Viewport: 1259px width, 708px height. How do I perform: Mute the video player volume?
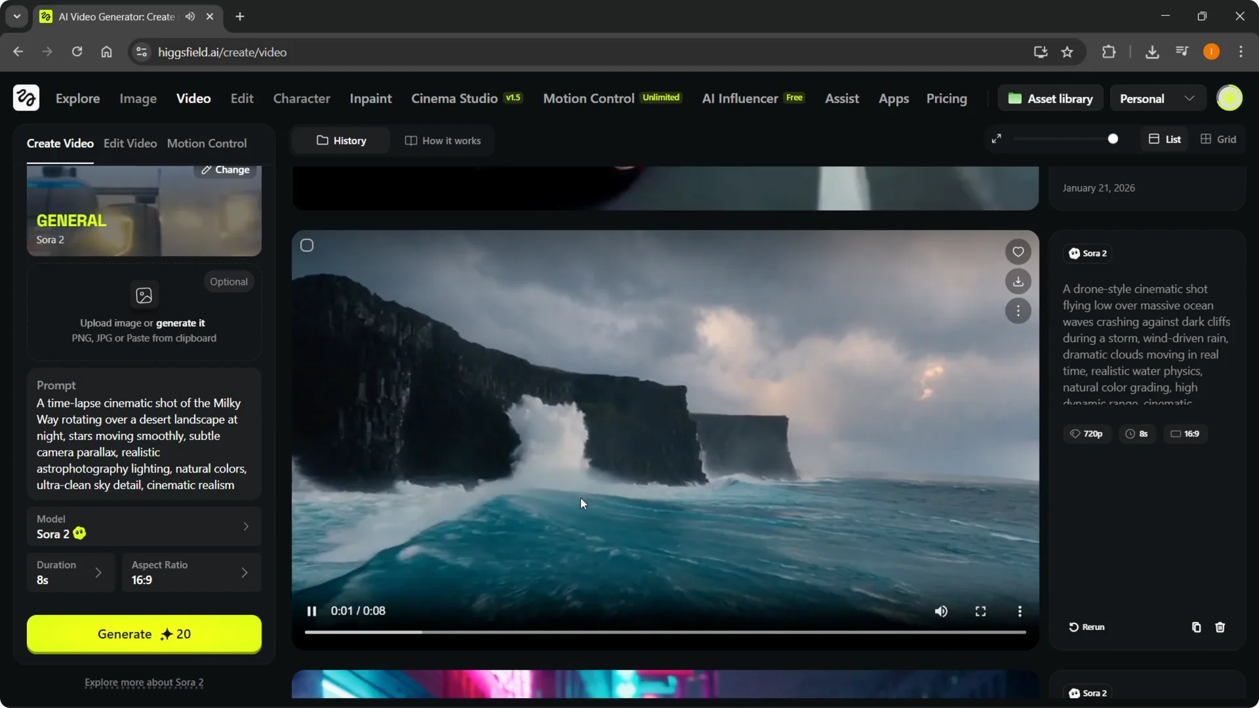coord(941,611)
